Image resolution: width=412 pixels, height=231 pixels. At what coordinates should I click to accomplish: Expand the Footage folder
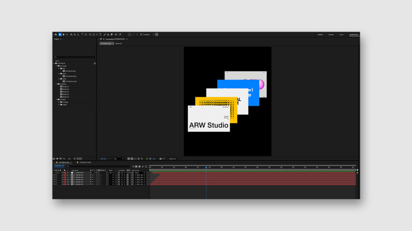coord(59,102)
